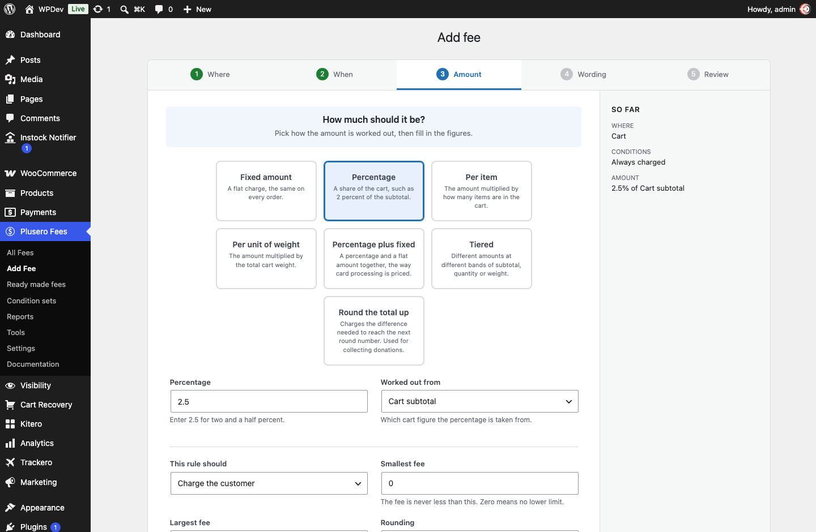
Task: Click the Plugins plug icon
Action: coord(10,527)
